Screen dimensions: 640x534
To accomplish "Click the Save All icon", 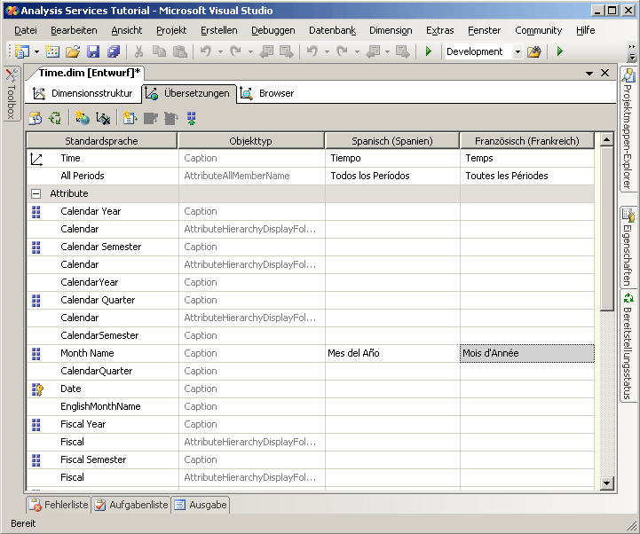I will 114,51.
